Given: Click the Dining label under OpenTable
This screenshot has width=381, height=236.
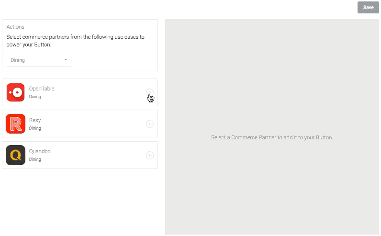Looking at the screenshot, I should (x=35, y=97).
